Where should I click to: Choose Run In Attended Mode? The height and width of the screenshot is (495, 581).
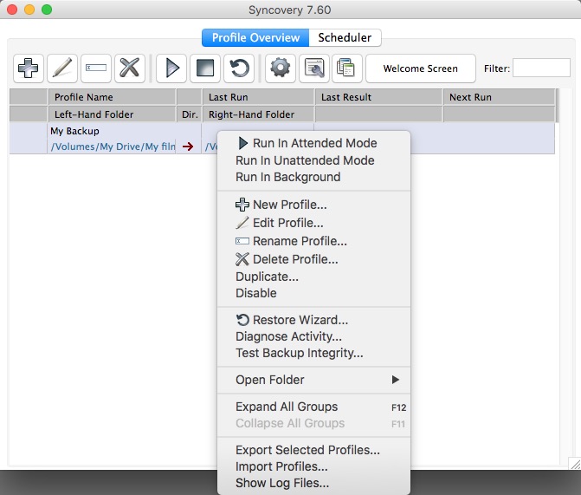(313, 143)
